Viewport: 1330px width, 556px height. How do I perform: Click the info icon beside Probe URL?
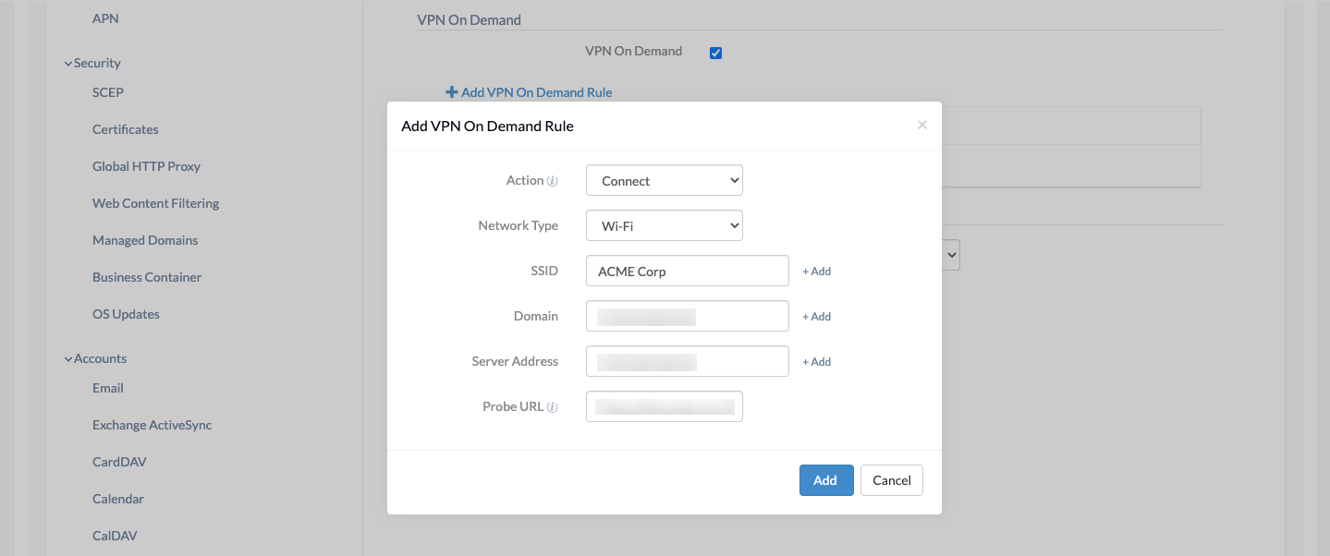coord(553,406)
